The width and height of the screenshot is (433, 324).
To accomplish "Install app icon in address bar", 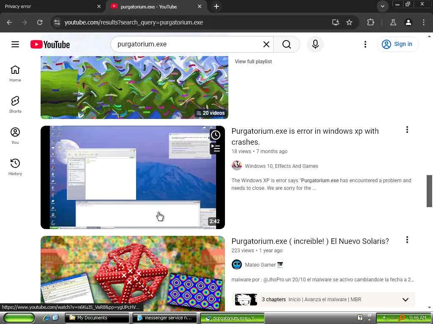I will pos(335,22).
